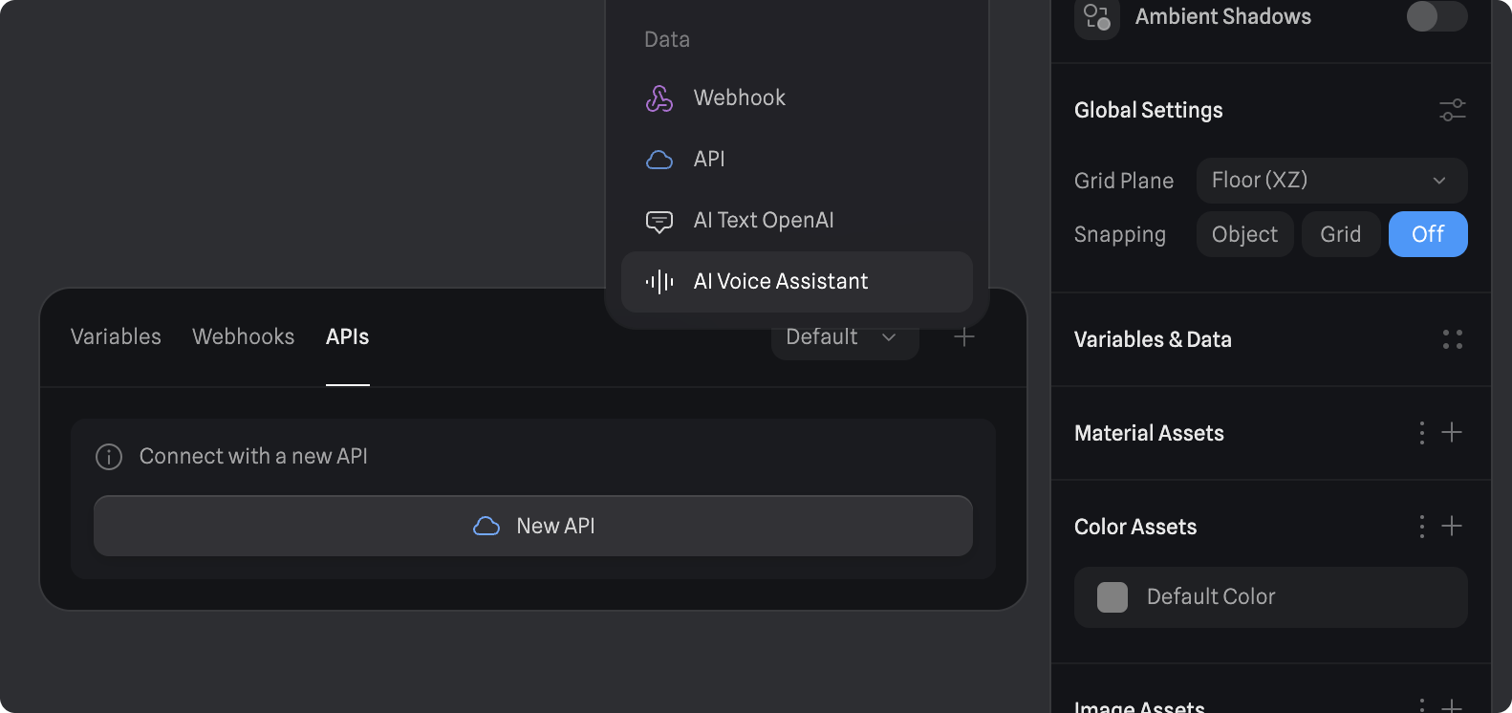Open Color Assets three-dot options
1512x713 pixels.
[1422, 527]
